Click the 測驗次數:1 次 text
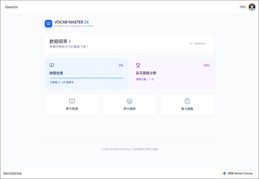The height and width of the screenshot is (179, 259). pos(145,79)
